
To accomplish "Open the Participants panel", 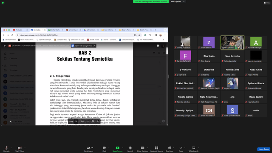I will tap(89, 149).
